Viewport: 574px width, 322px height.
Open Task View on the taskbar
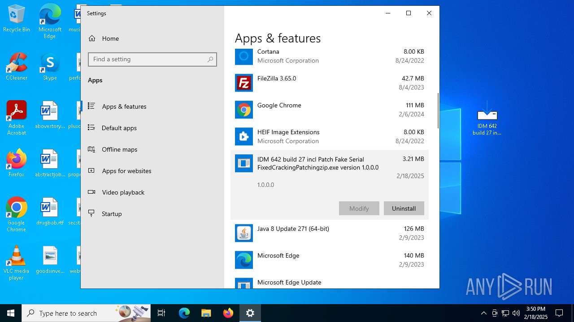point(161,313)
